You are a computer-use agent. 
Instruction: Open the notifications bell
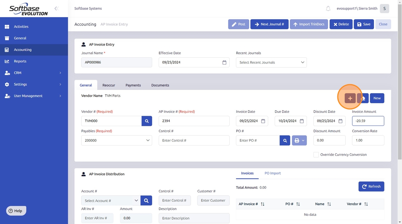point(328,9)
